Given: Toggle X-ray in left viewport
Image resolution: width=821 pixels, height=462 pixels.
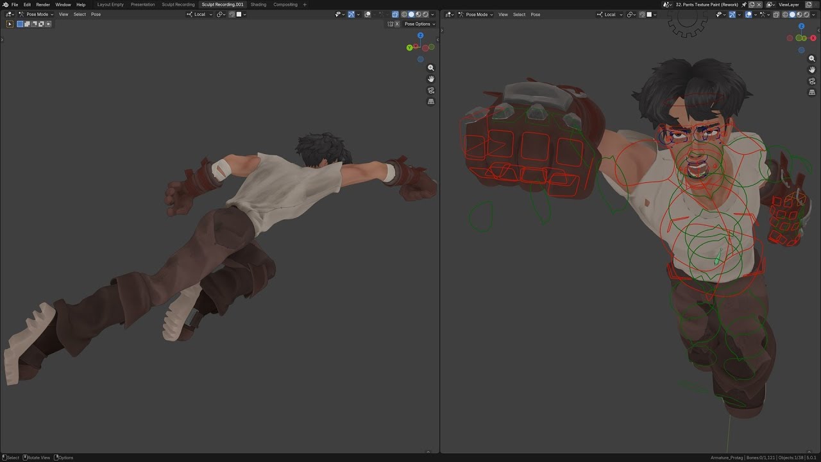Looking at the screenshot, I should (x=394, y=14).
